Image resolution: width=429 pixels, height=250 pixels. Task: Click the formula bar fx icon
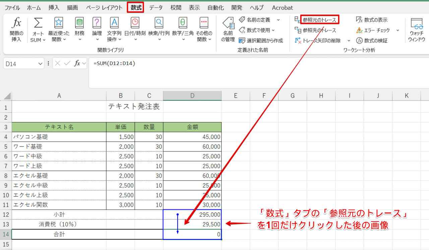pyautogui.click(x=77, y=63)
